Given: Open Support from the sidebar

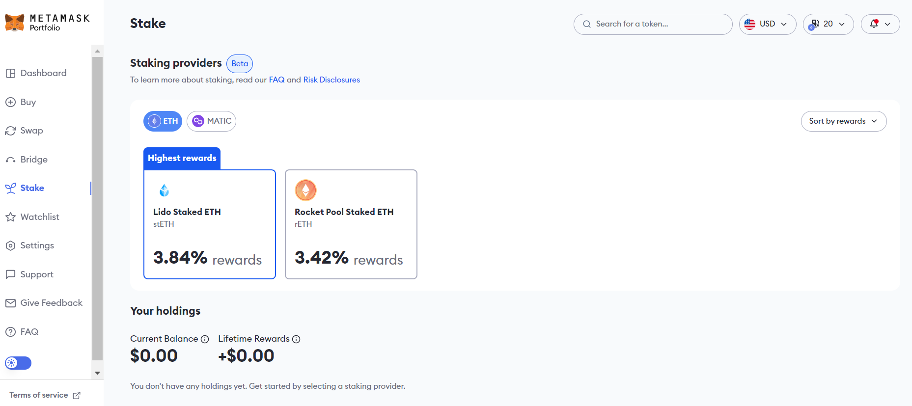Looking at the screenshot, I should [x=37, y=274].
